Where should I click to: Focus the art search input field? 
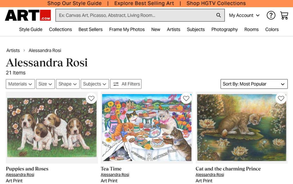[134, 15]
